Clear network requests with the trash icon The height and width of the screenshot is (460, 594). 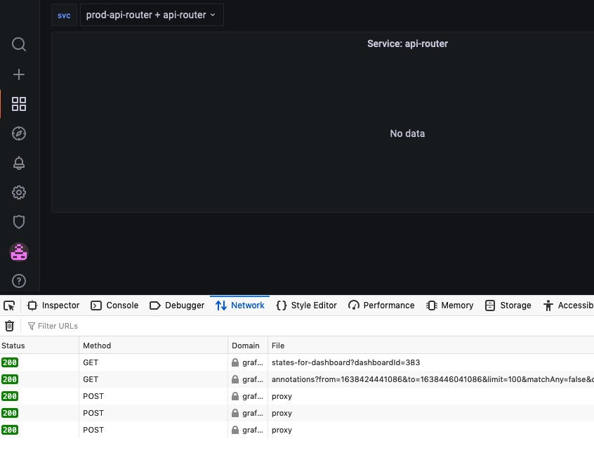click(x=9, y=325)
